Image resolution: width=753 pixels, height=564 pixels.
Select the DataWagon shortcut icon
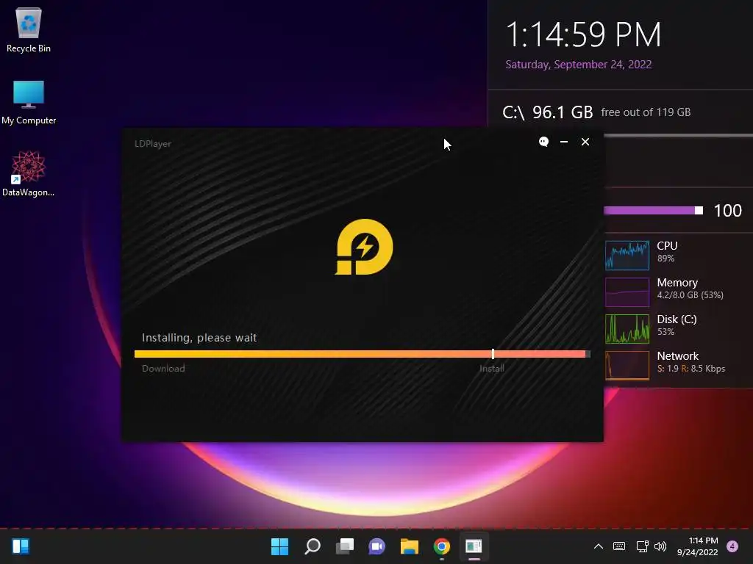click(29, 173)
